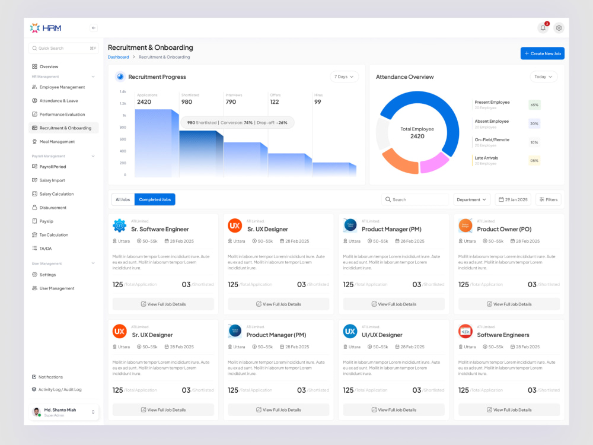Click the Performance Evaluation icon

[34, 115]
